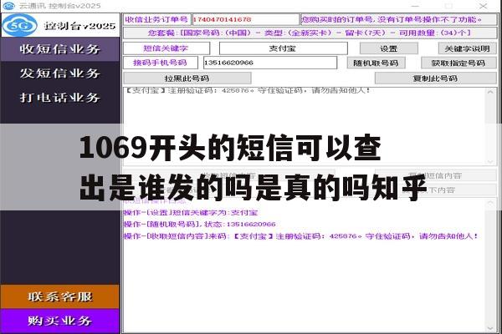Maximize the 云通讯 控制台 window
This screenshot has height=334, width=502.
click(448, 6)
